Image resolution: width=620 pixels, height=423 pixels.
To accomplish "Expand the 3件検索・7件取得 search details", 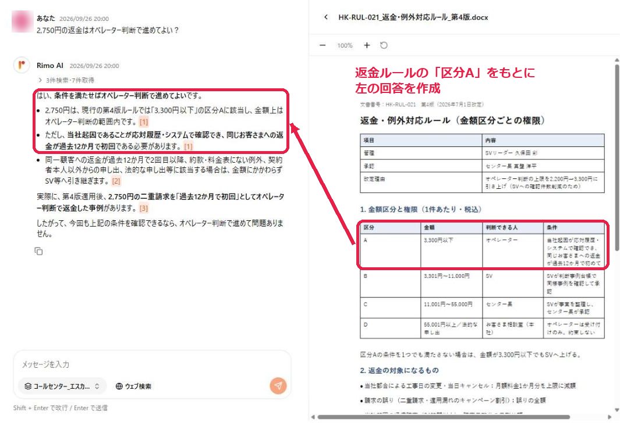I will 66,80.
